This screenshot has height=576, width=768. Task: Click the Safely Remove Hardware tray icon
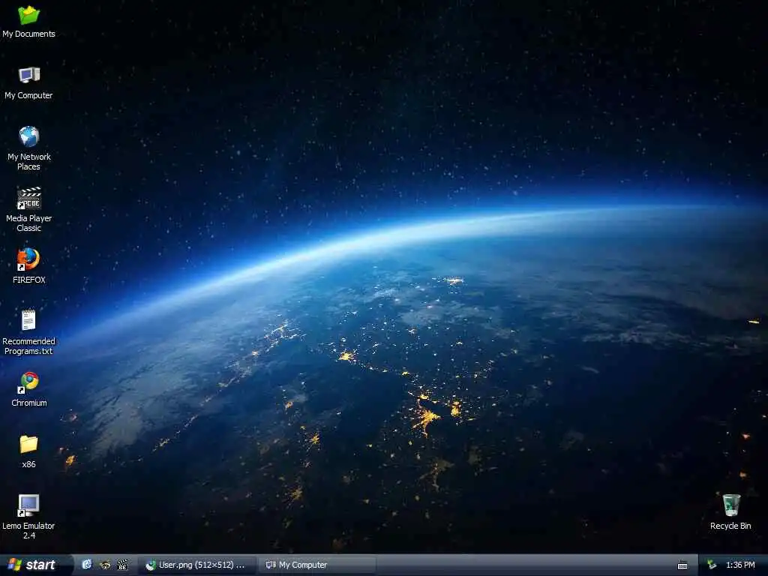[712, 565]
